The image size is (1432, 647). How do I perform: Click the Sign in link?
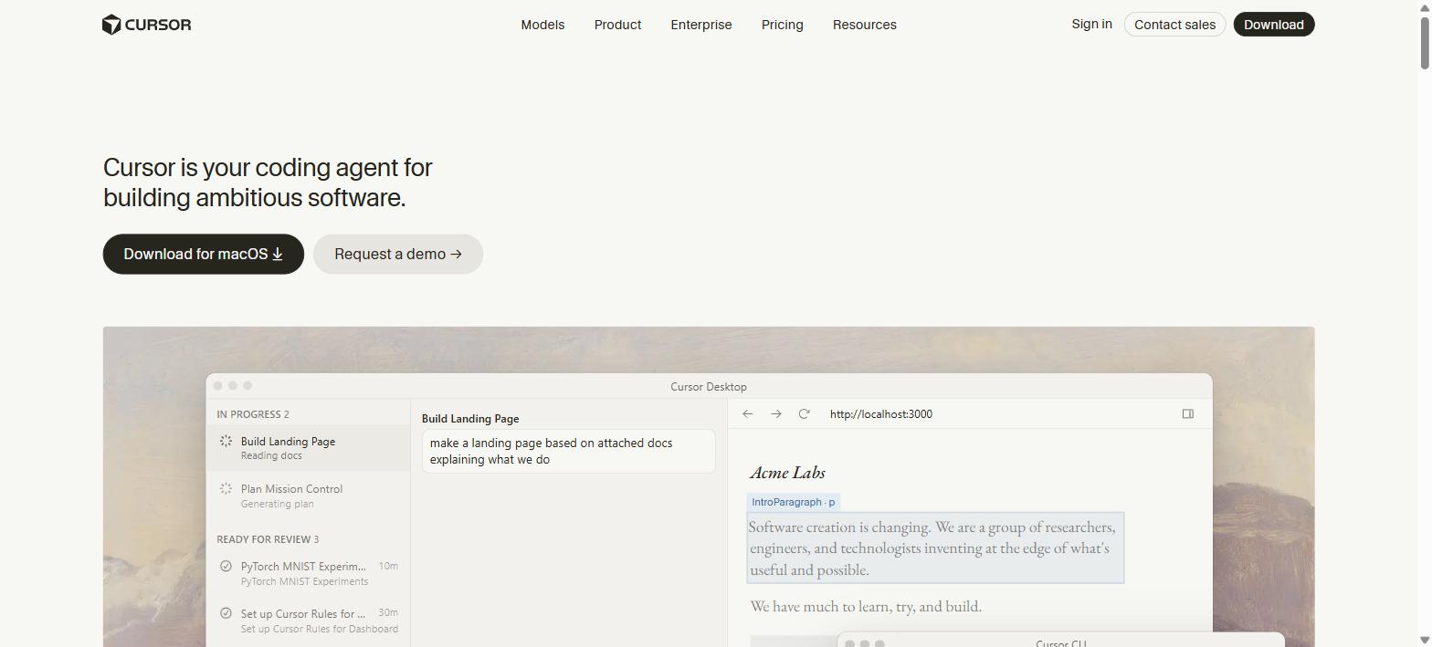click(x=1091, y=24)
